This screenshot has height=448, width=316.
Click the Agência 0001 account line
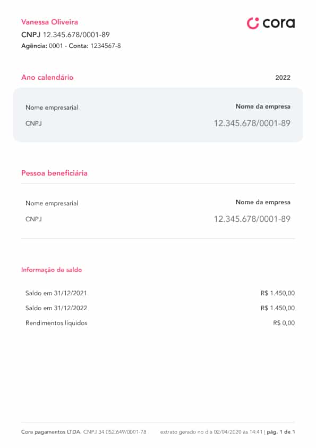(71, 46)
